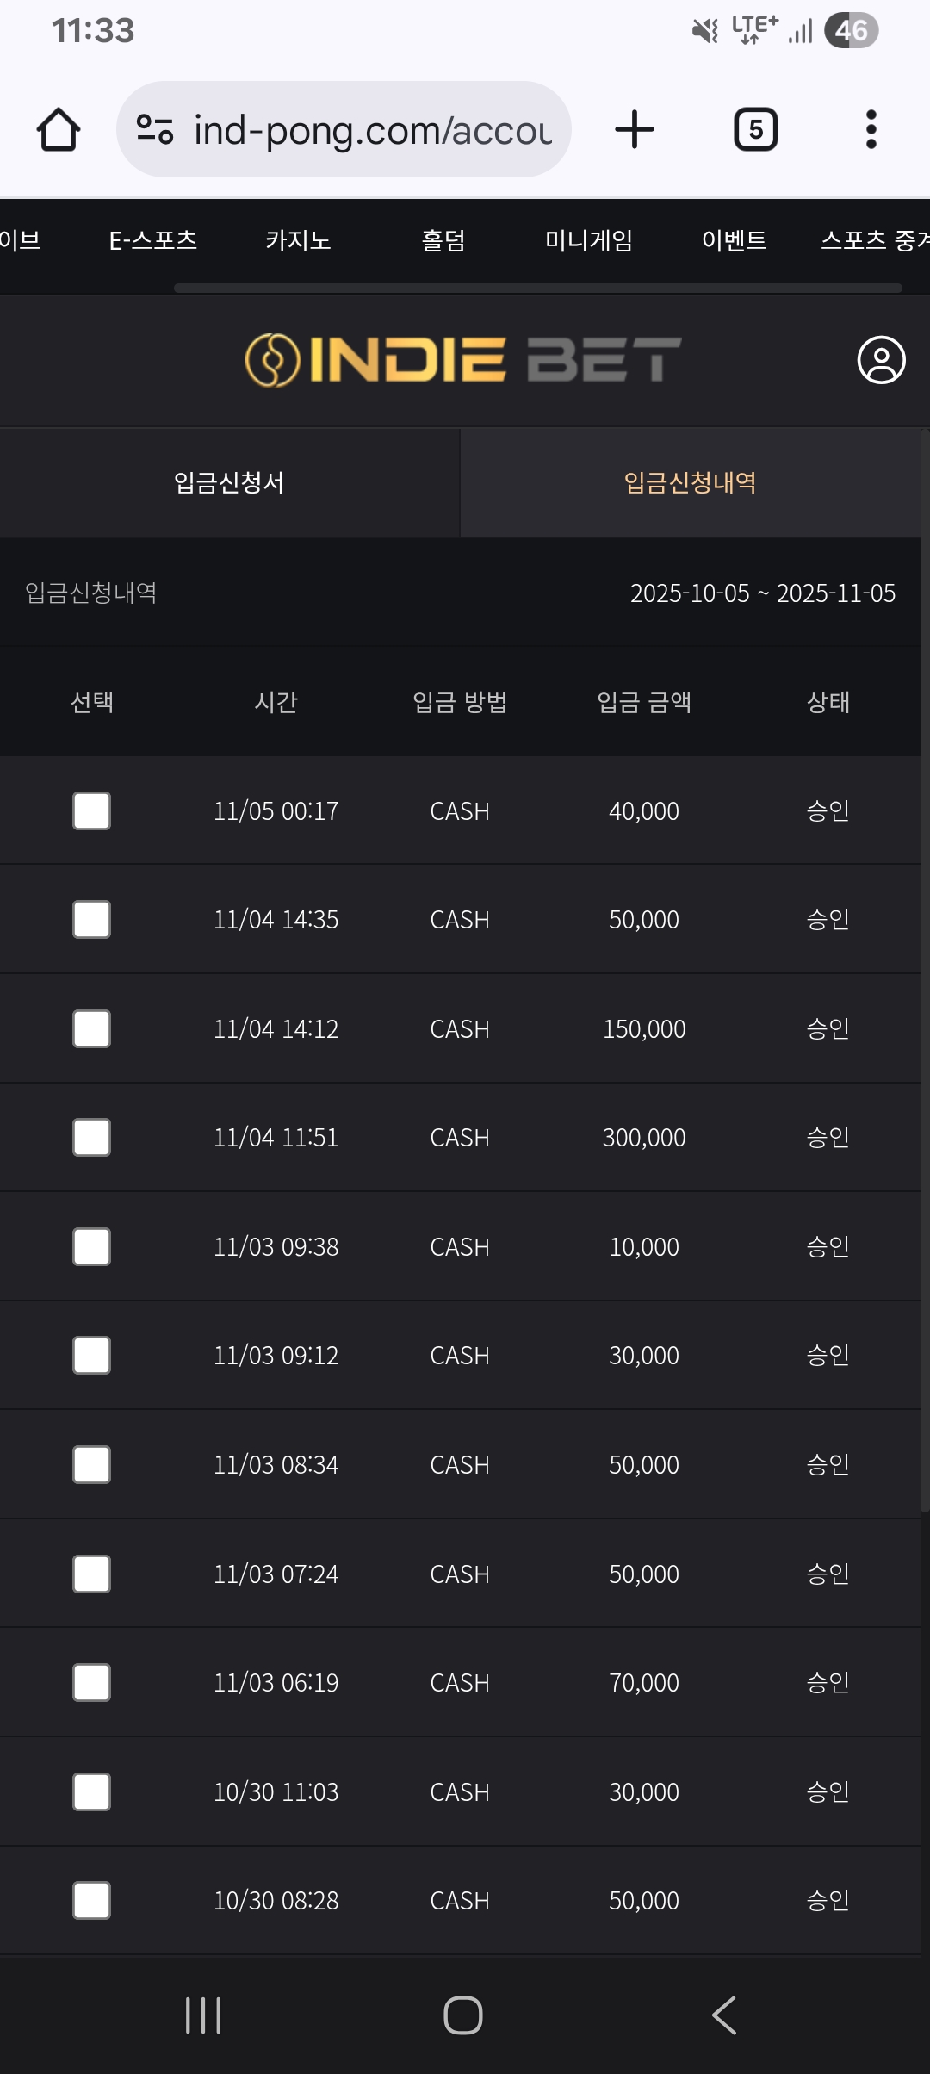Select the 300,000 deposit checkbox
The height and width of the screenshot is (2074, 930).
(x=91, y=1138)
